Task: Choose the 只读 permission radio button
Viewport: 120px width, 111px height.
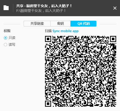Action: 5,38
